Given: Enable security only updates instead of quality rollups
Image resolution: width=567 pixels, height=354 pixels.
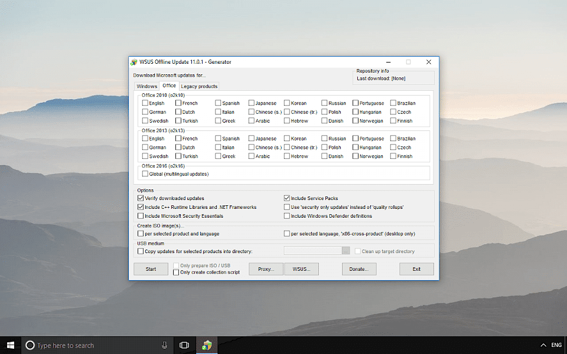Looking at the screenshot, I should pyautogui.click(x=287, y=206).
